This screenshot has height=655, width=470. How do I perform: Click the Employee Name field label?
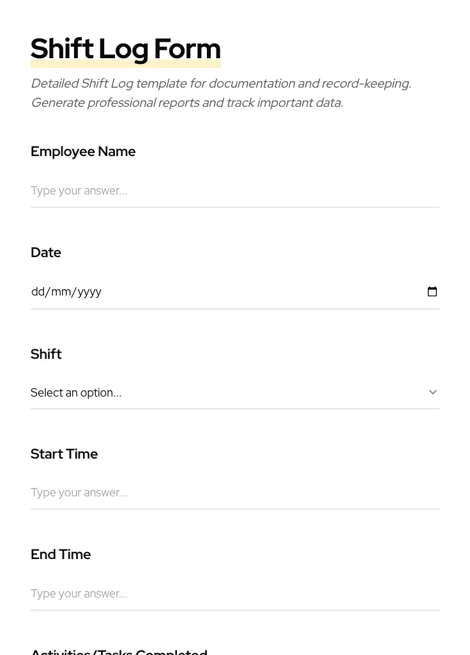(83, 152)
